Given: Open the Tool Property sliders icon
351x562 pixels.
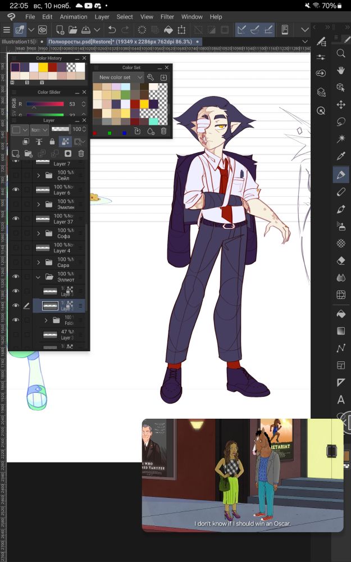Looking at the screenshot, I should 321,57.
